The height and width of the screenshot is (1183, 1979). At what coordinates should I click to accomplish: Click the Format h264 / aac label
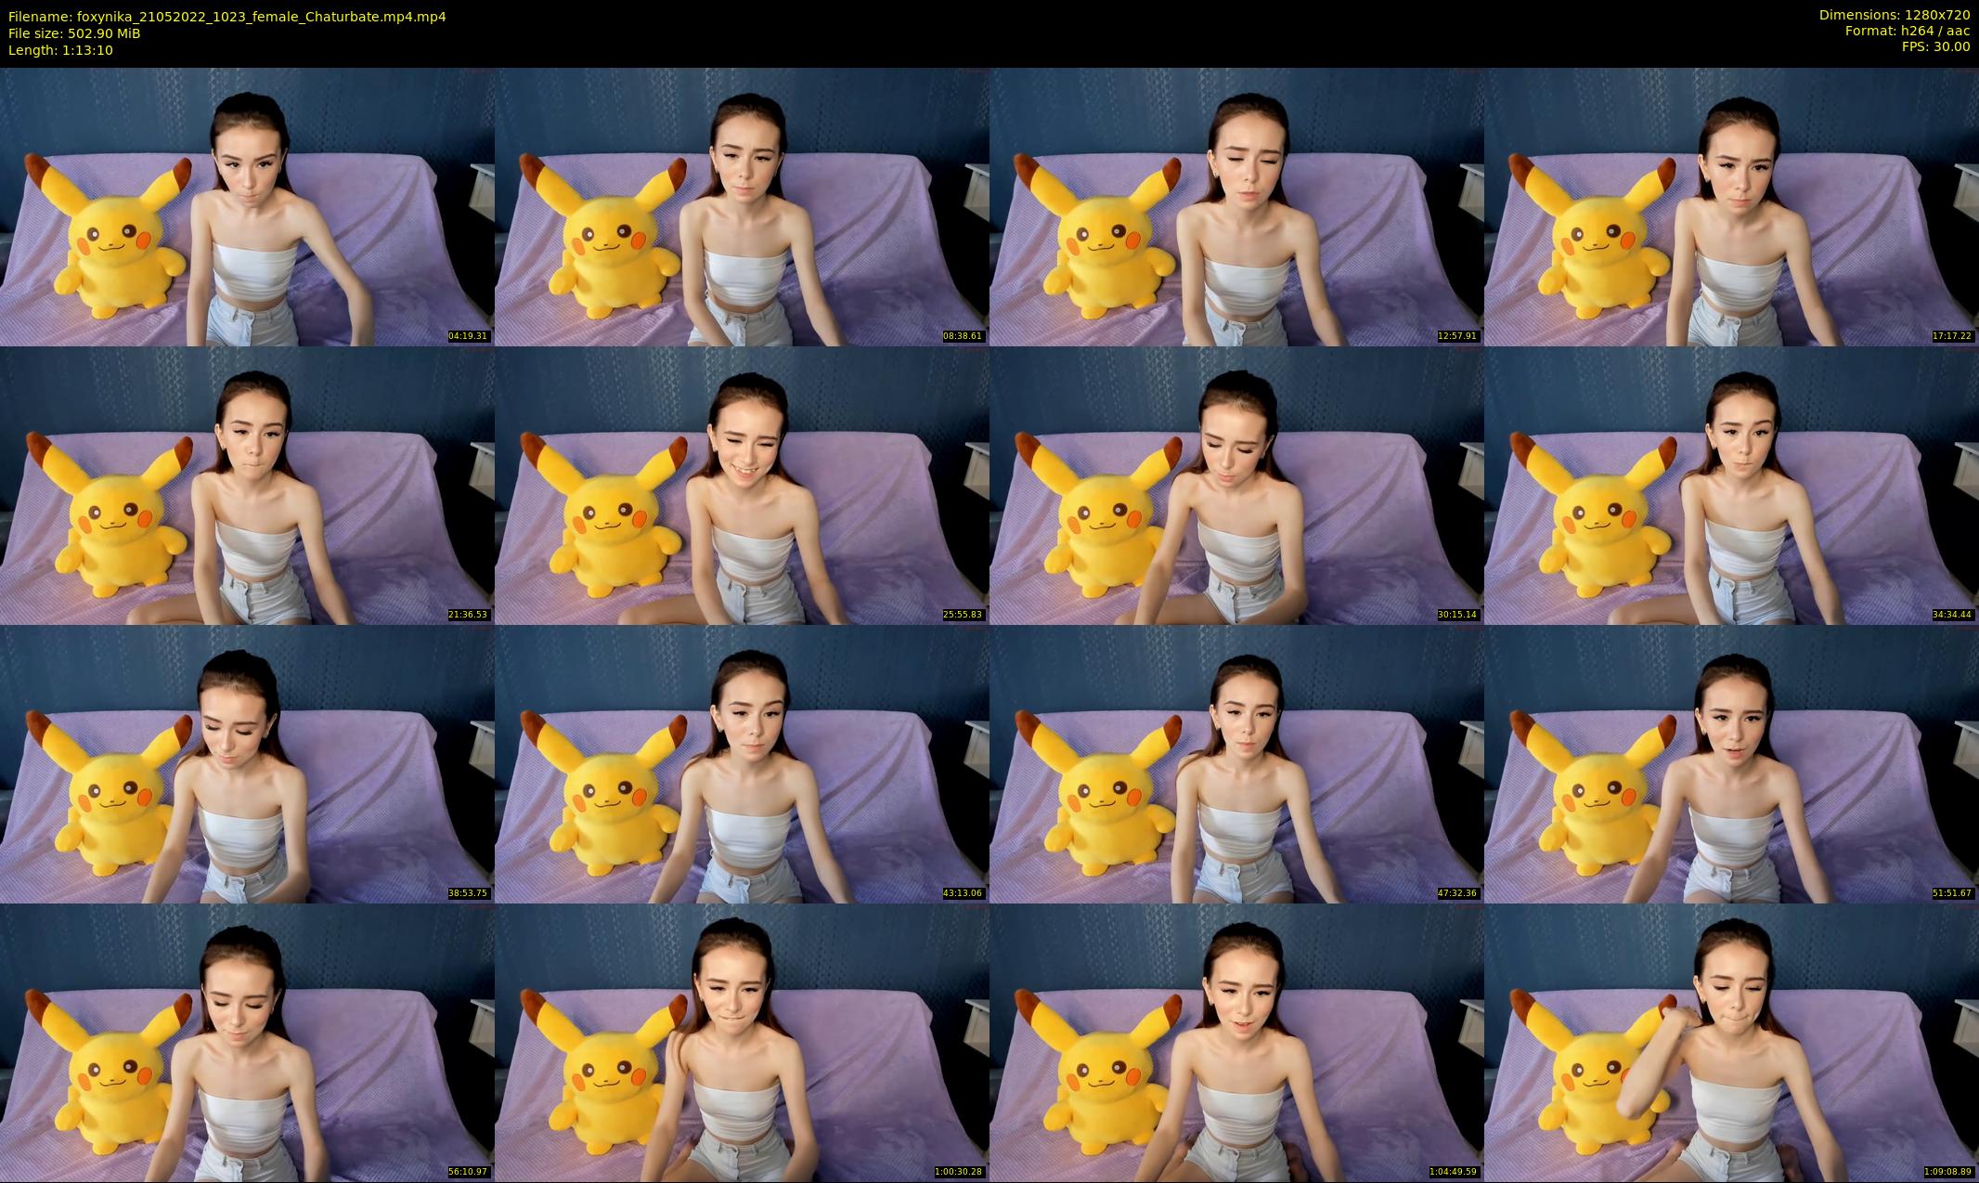1907,31
